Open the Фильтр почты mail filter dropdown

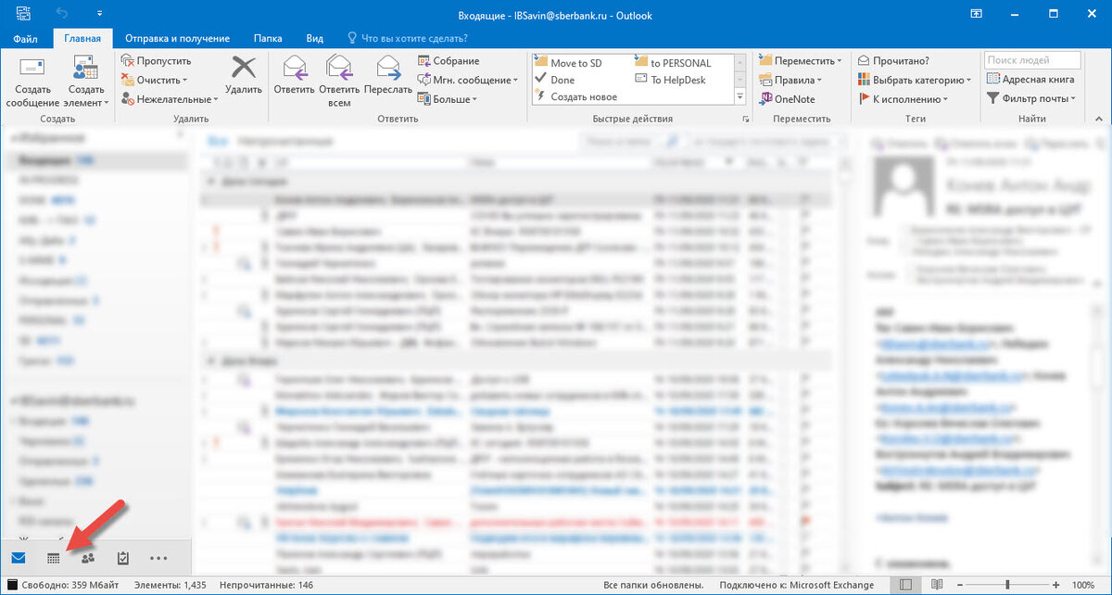(1031, 99)
